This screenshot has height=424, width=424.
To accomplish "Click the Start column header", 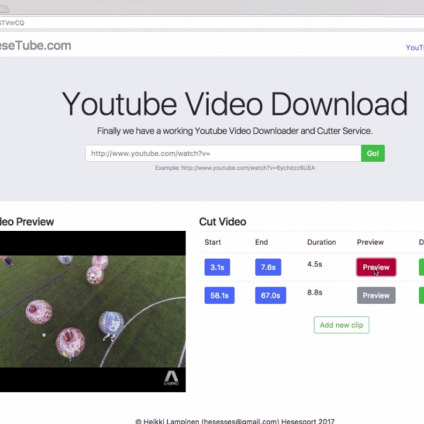I will pos(213,242).
